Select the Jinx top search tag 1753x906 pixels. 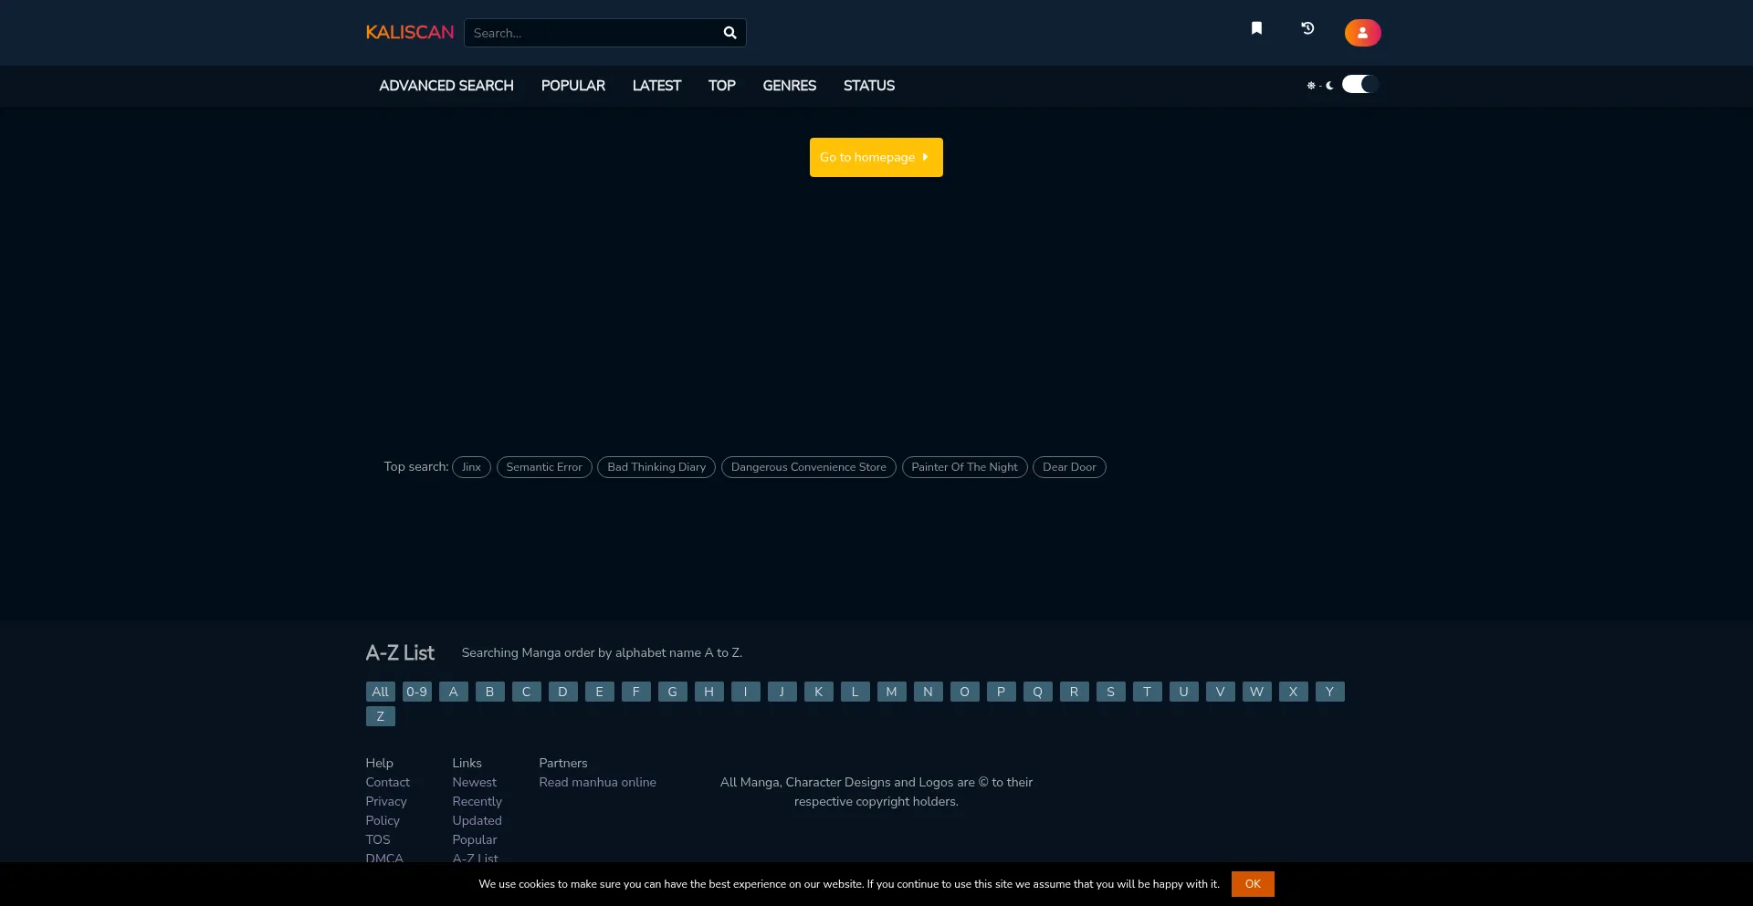pos(471,467)
